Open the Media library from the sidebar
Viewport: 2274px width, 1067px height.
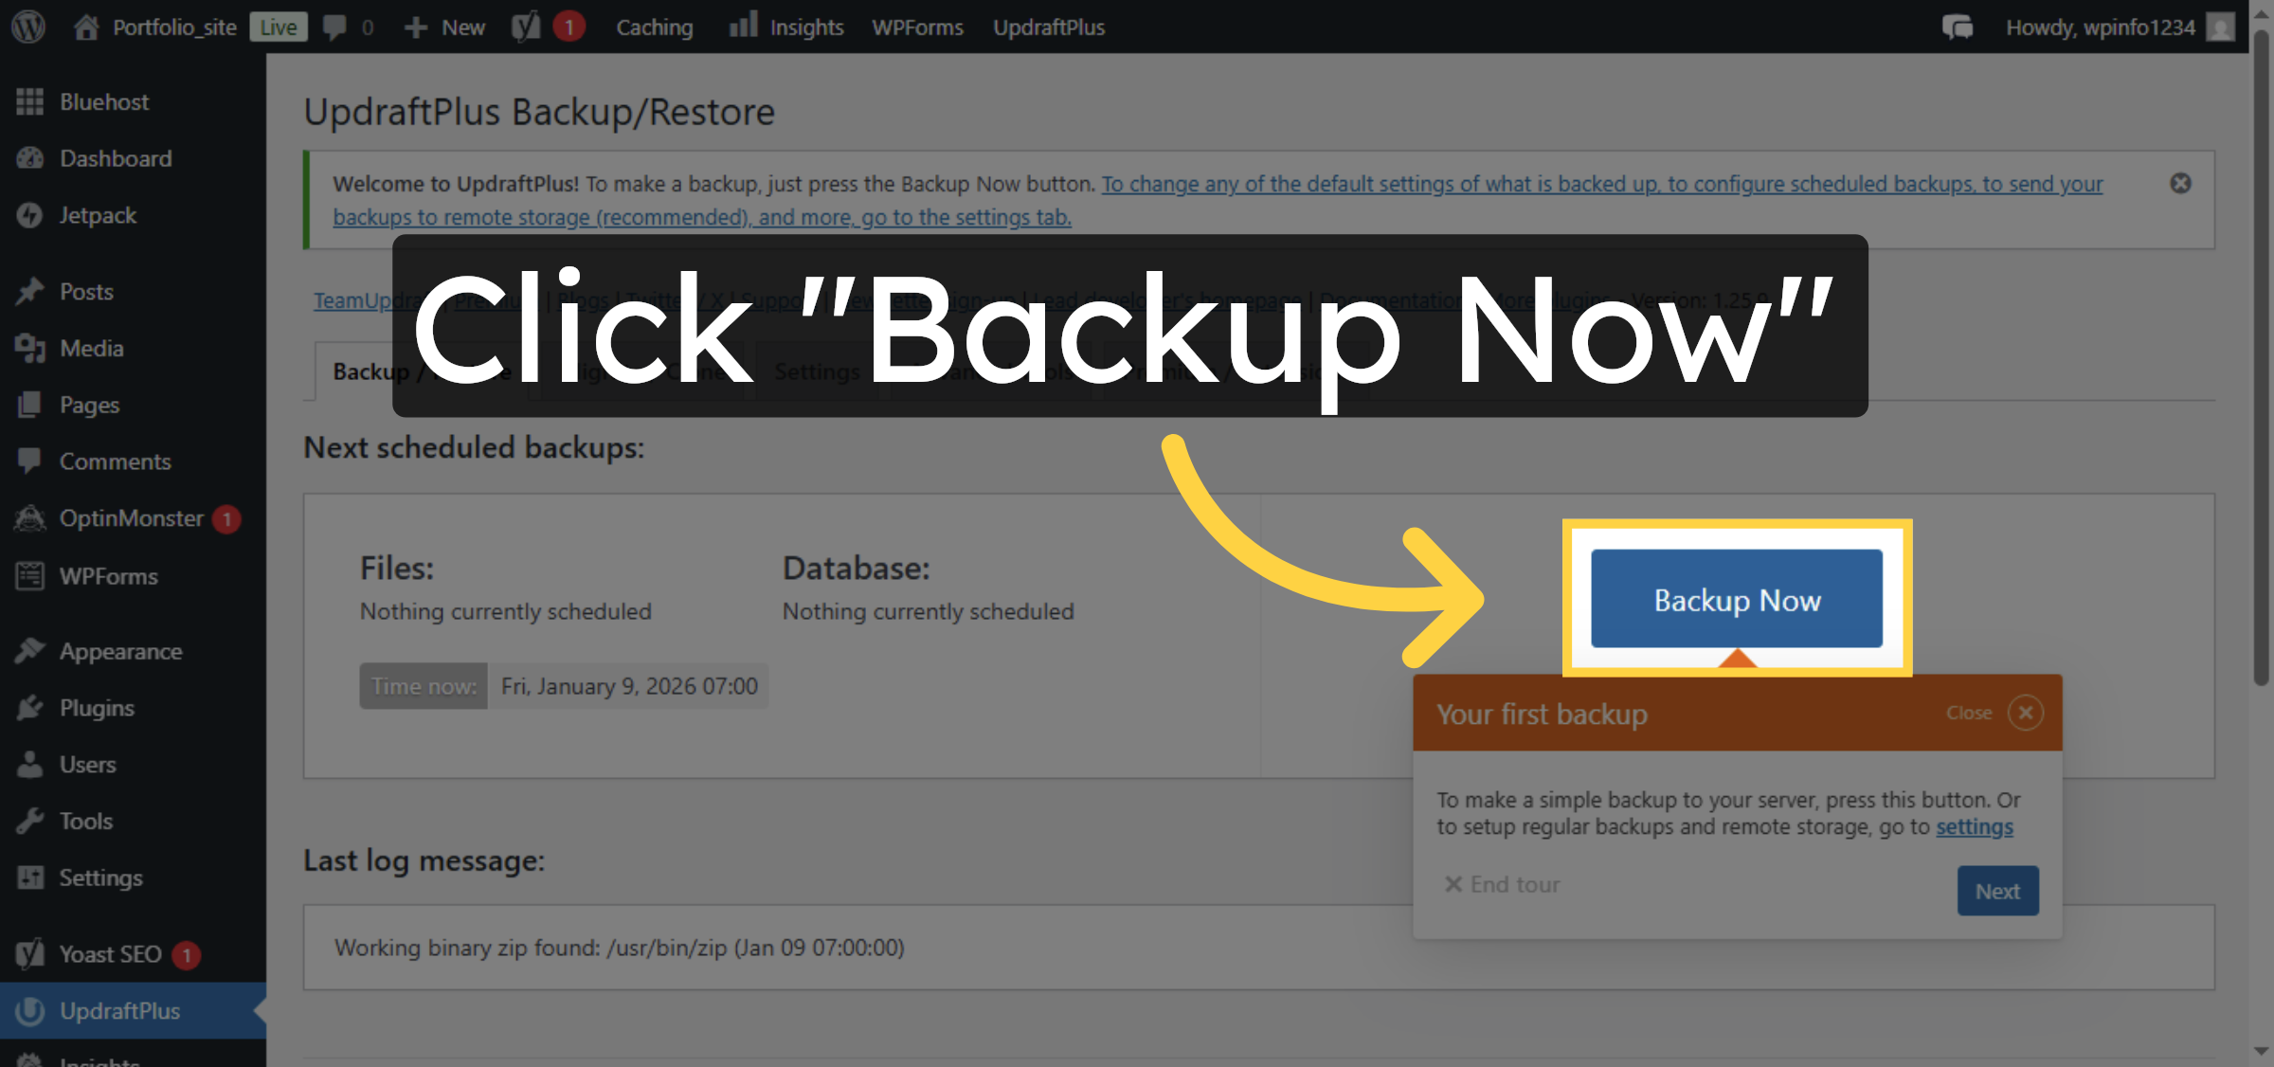tap(92, 348)
